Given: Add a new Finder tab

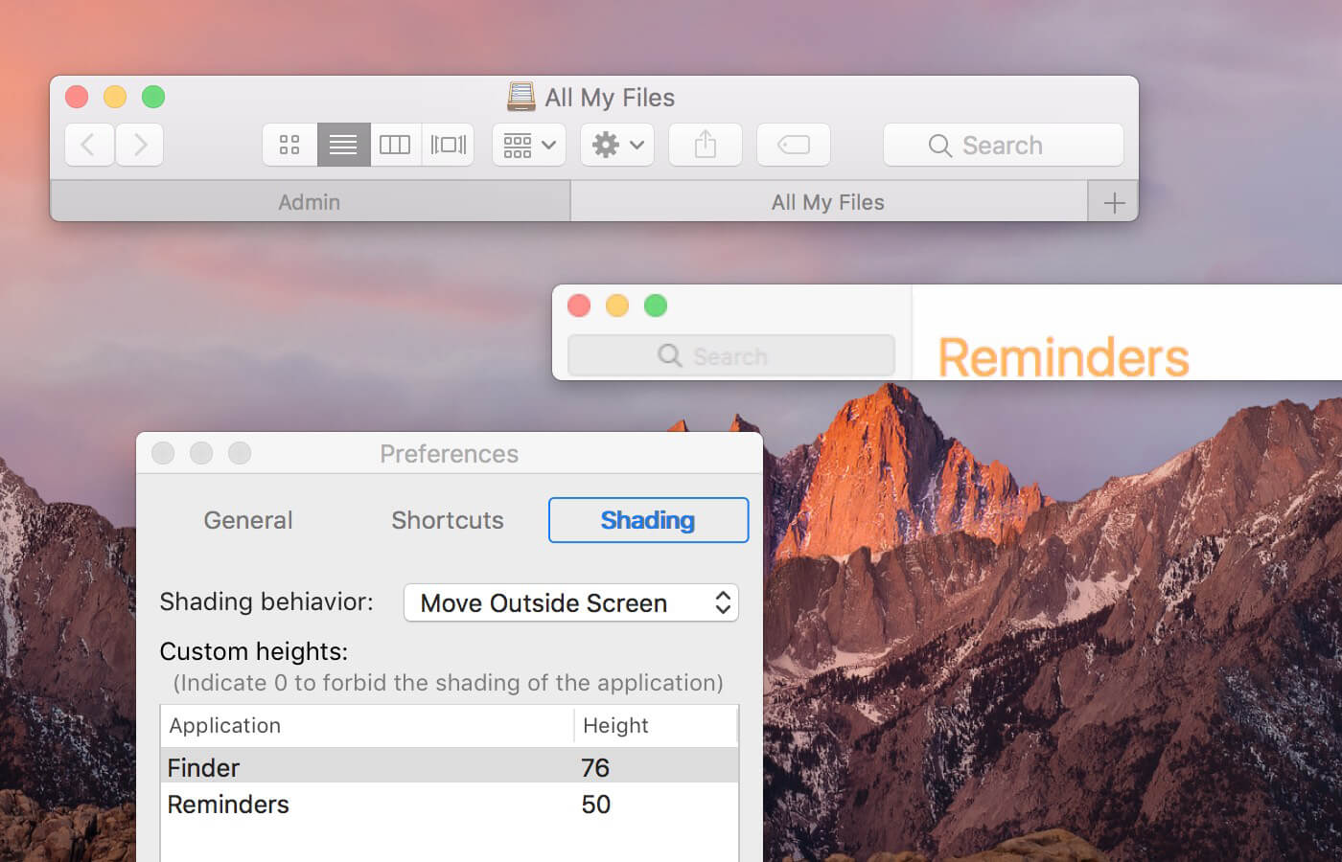Looking at the screenshot, I should pyautogui.click(x=1114, y=202).
